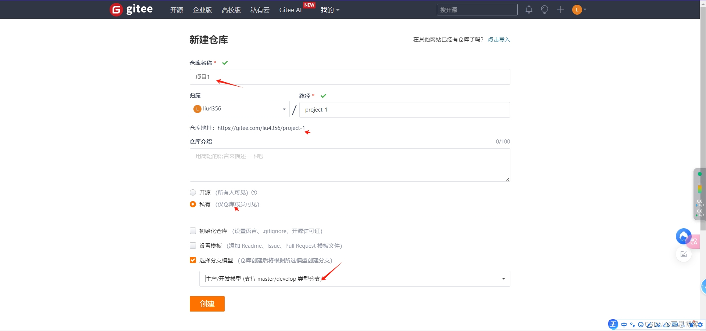This screenshot has height=331, width=706.
Task: Follow the 点击导入 link
Action: (x=499, y=39)
